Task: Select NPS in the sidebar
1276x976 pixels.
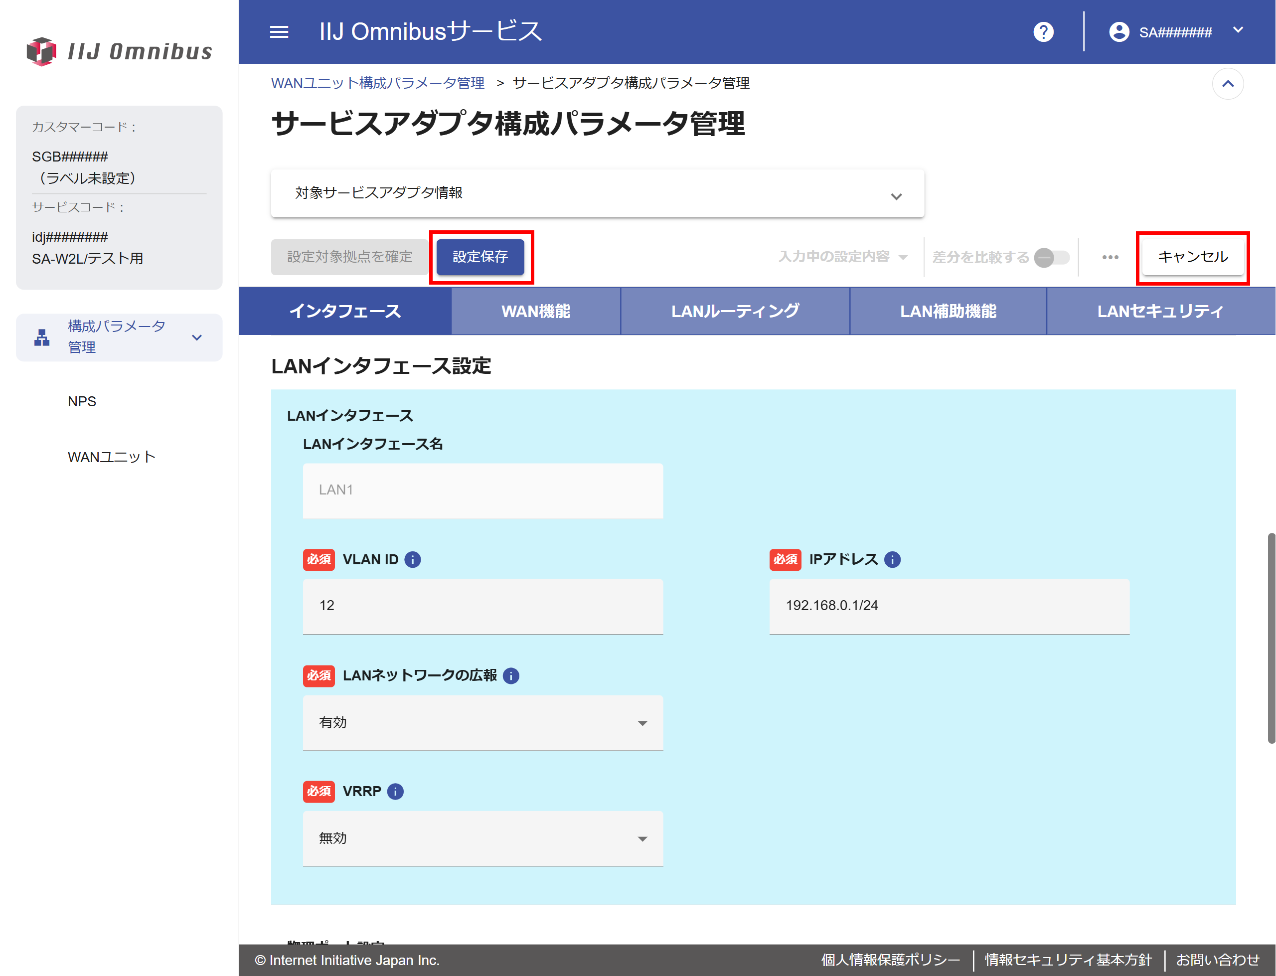Action: [x=82, y=401]
